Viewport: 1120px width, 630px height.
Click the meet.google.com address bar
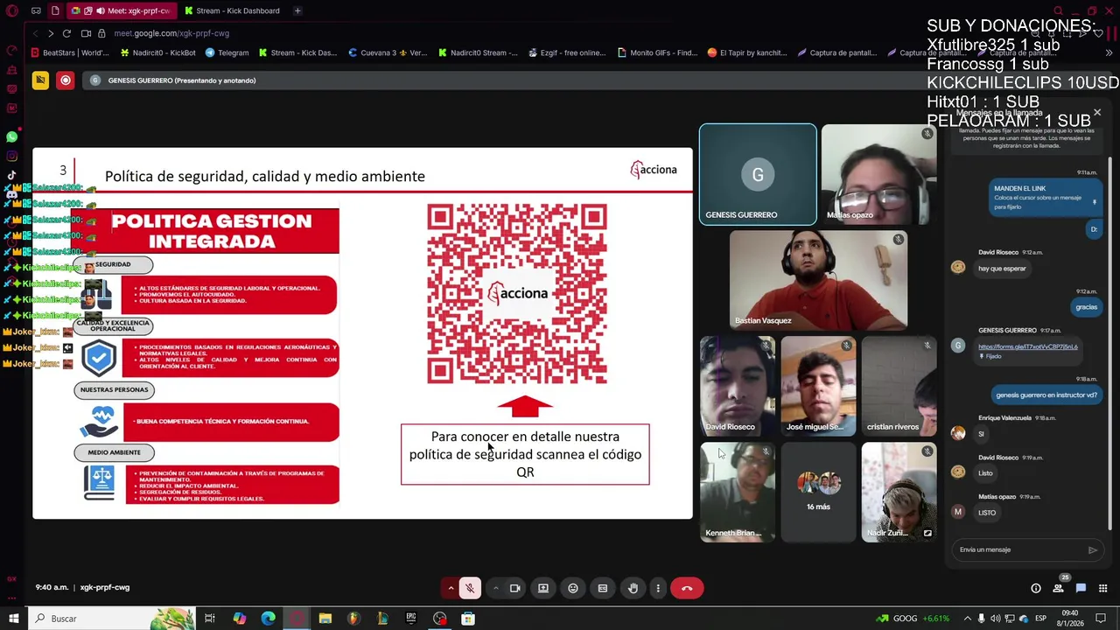171,33
